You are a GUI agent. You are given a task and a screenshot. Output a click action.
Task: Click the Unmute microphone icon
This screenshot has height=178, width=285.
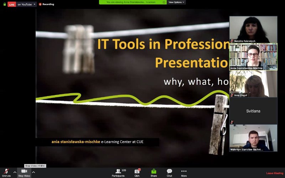pyautogui.click(x=6, y=171)
